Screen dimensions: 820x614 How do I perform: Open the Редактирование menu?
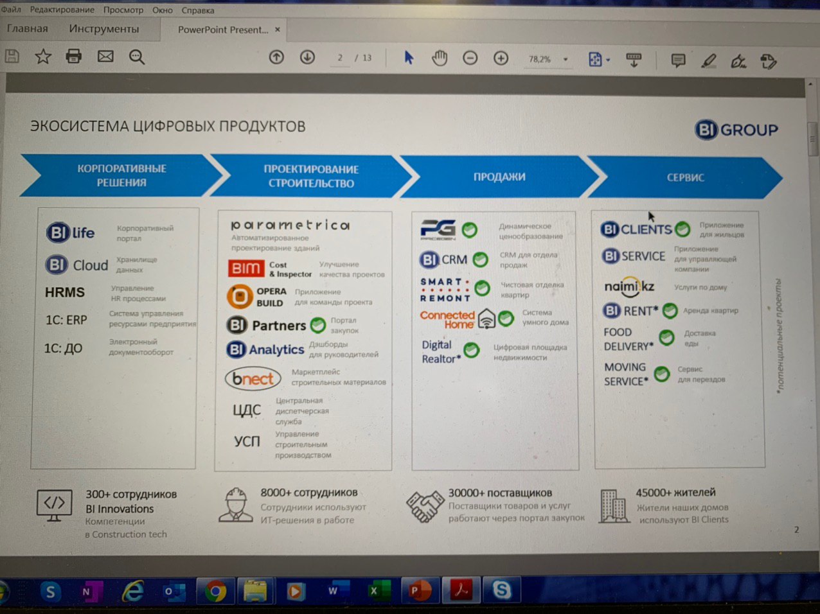tap(62, 10)
